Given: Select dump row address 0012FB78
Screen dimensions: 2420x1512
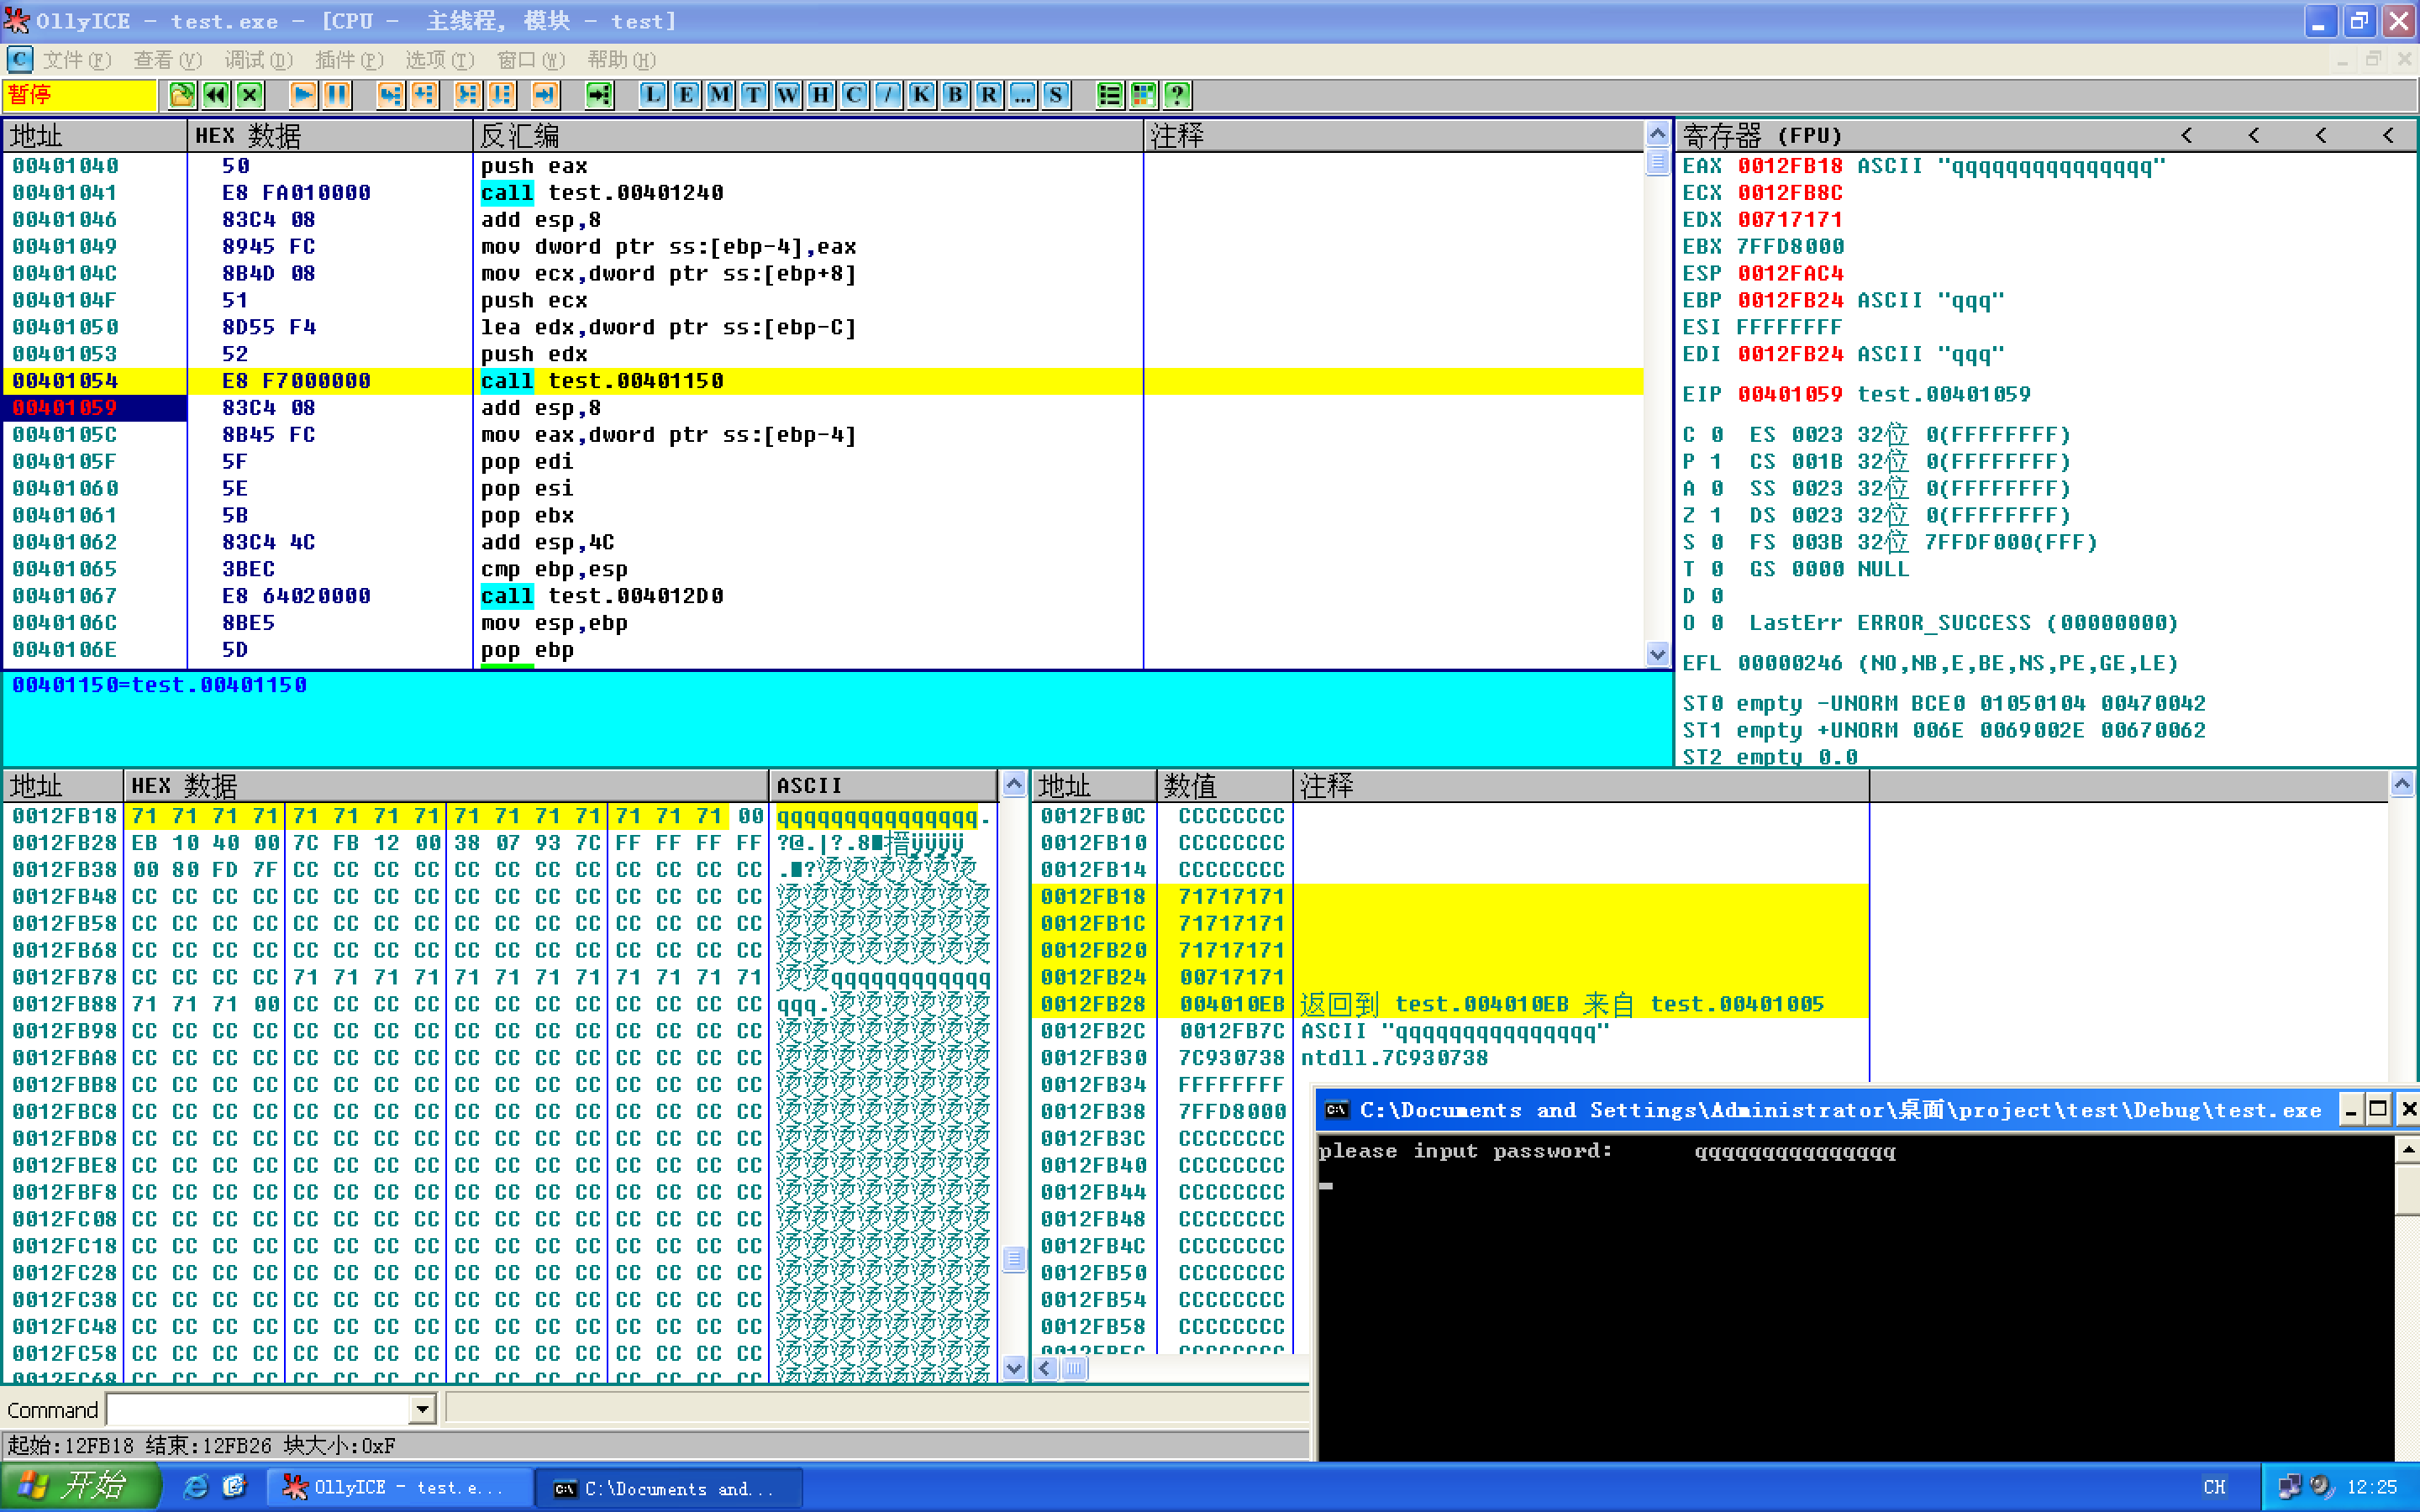Looking at the screenshot, I should coord(65,977).
